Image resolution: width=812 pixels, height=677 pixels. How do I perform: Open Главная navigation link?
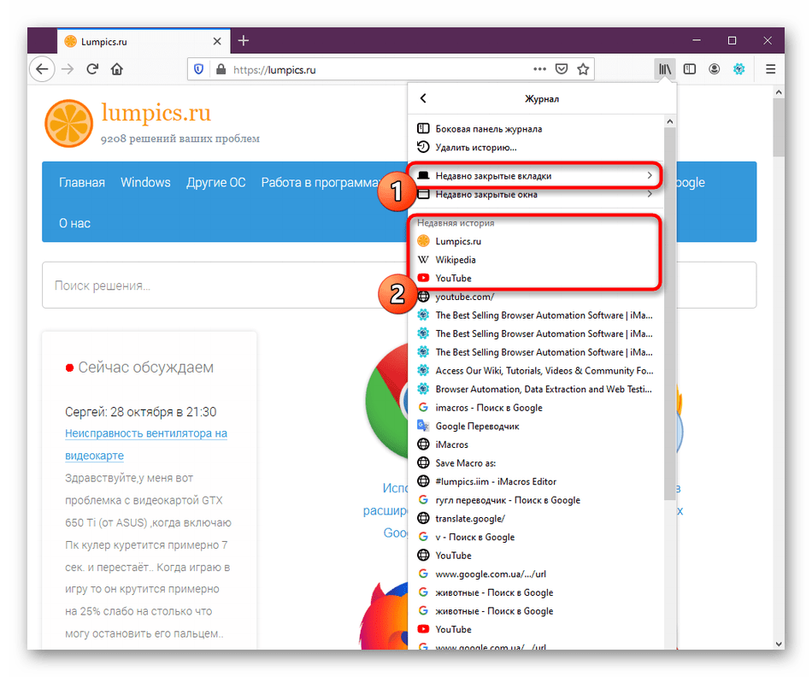[82, 182]
